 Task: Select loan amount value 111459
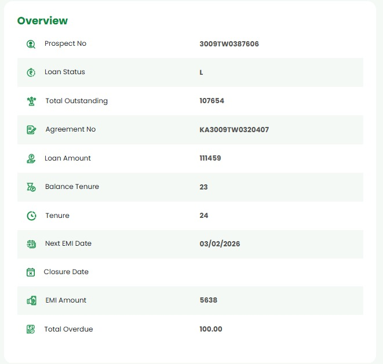(210, 158)
